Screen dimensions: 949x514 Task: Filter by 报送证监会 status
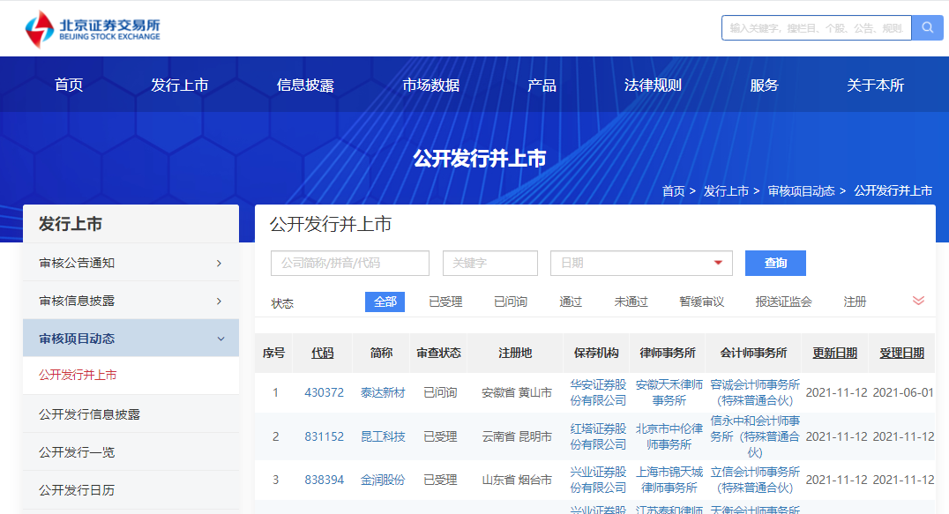click(783, 302)
